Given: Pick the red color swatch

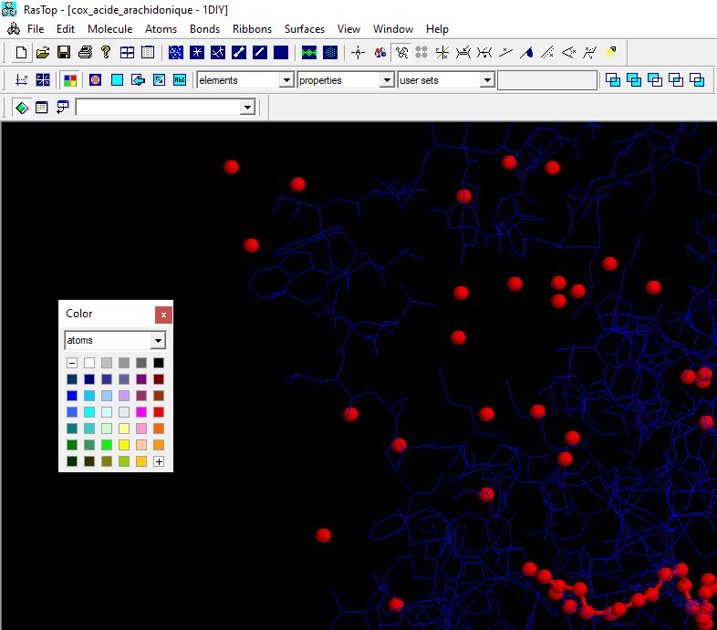Looking at the screenshot, I should tap(159, 412).
